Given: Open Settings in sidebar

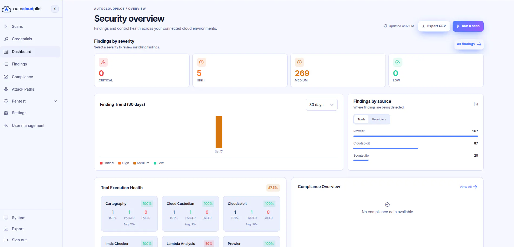Looking at the screenshot, I should click(x=30, y=113).
